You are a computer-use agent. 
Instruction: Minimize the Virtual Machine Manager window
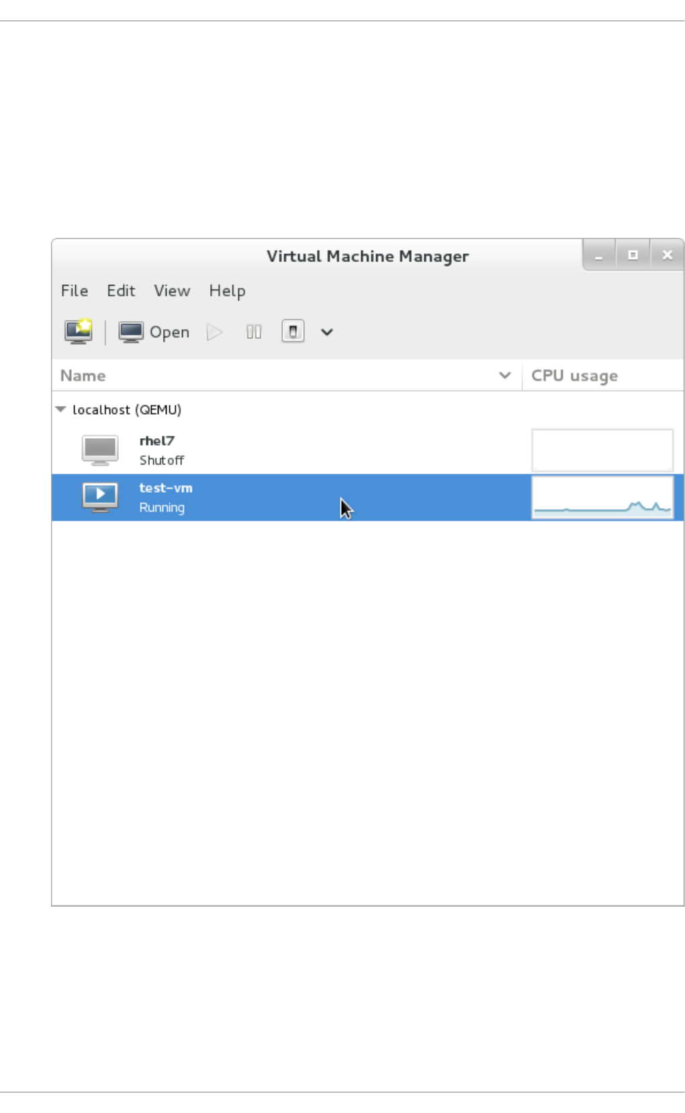coord(599,255)
